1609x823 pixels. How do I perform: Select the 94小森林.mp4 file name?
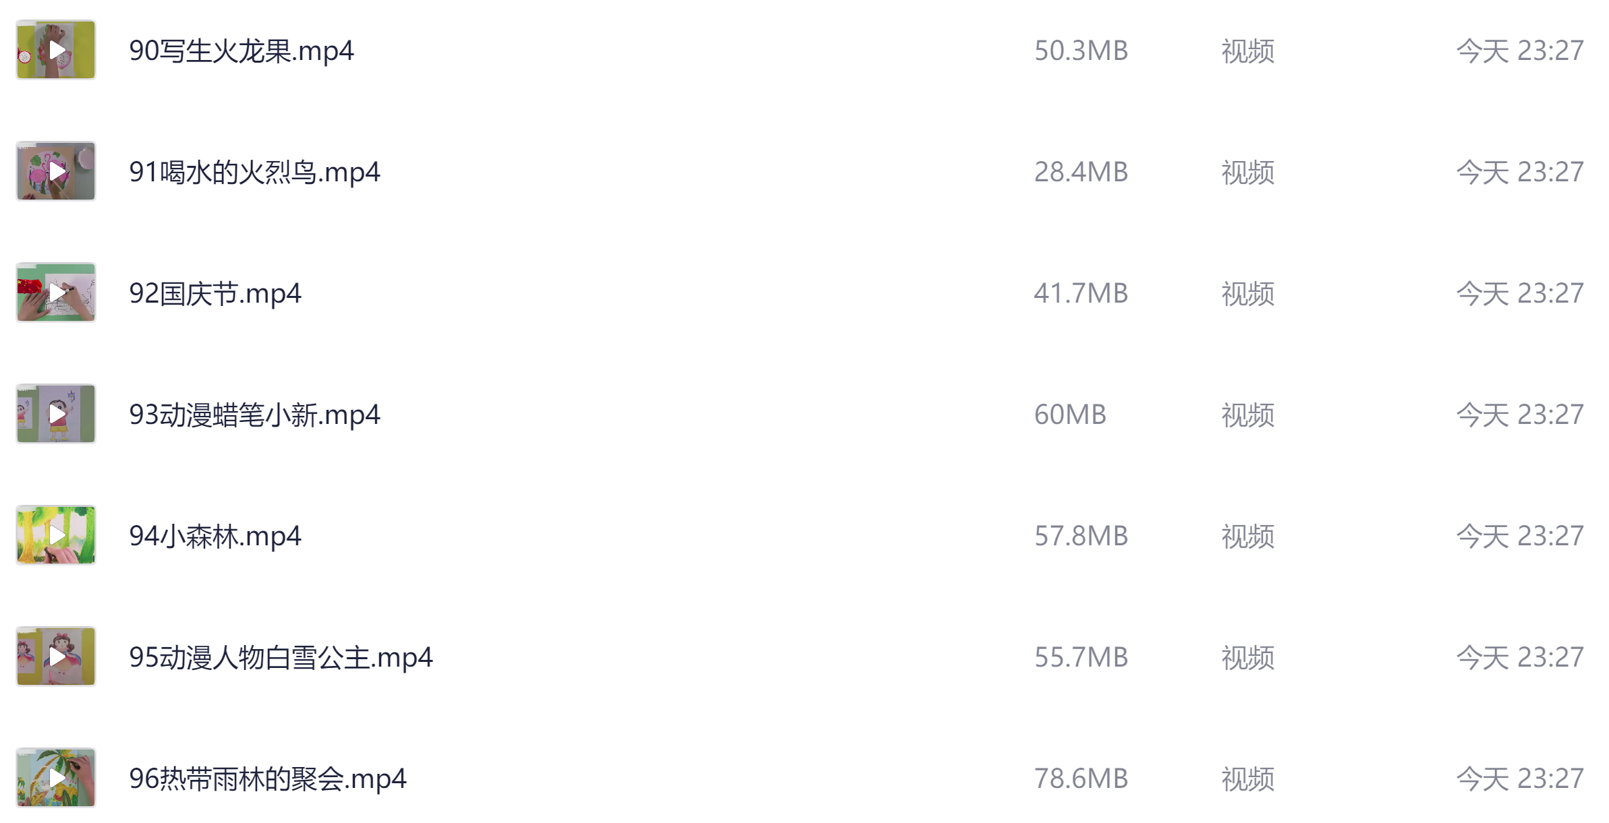coord(215,536)
